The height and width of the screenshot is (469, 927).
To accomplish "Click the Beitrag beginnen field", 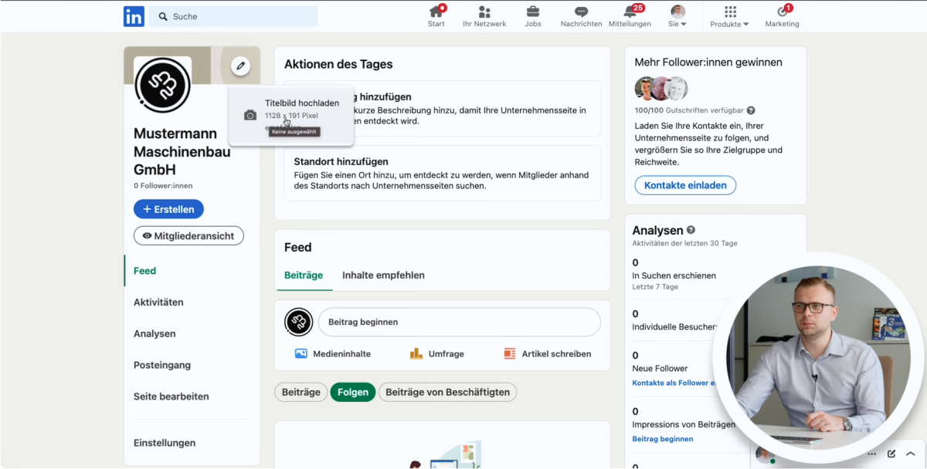I will 459,322.
